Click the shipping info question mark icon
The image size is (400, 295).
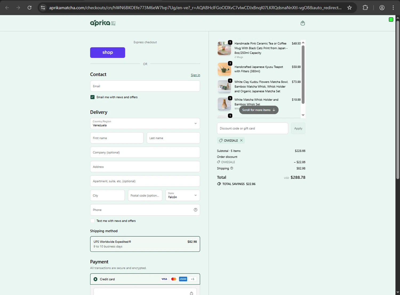click(x=232, y=168)
